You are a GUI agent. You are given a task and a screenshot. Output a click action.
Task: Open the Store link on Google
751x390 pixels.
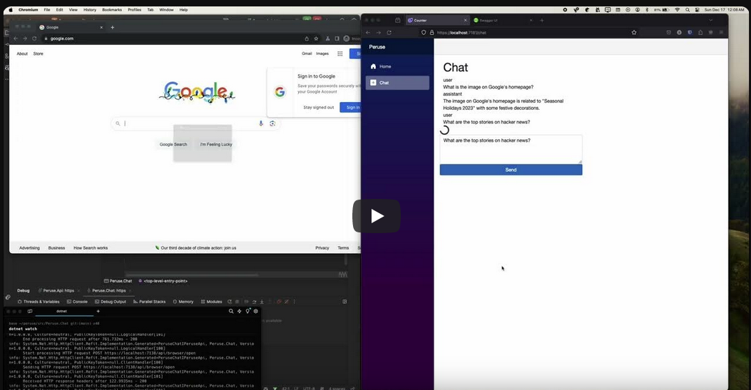39,53
